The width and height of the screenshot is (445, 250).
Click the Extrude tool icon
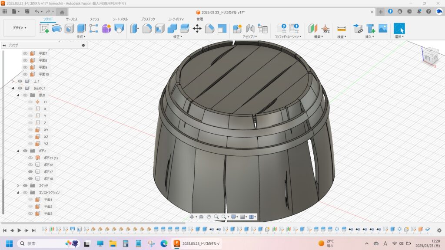pos(81,29)
